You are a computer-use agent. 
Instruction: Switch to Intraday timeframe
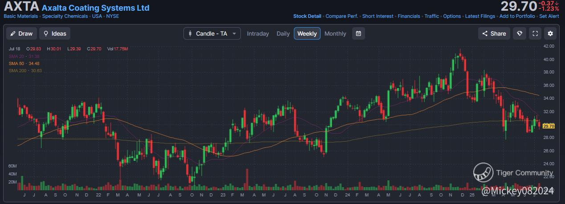(258, 33)
